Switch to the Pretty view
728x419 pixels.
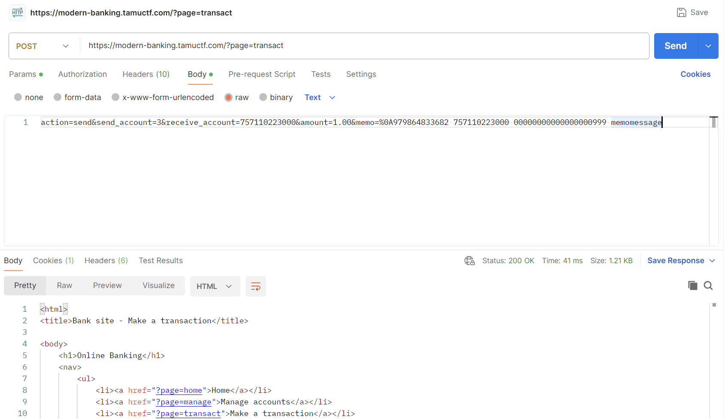(x=25, y=285)
